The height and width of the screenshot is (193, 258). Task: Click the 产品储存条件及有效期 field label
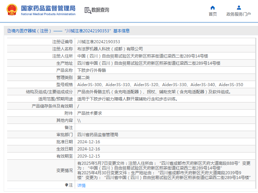pos(52,106)
